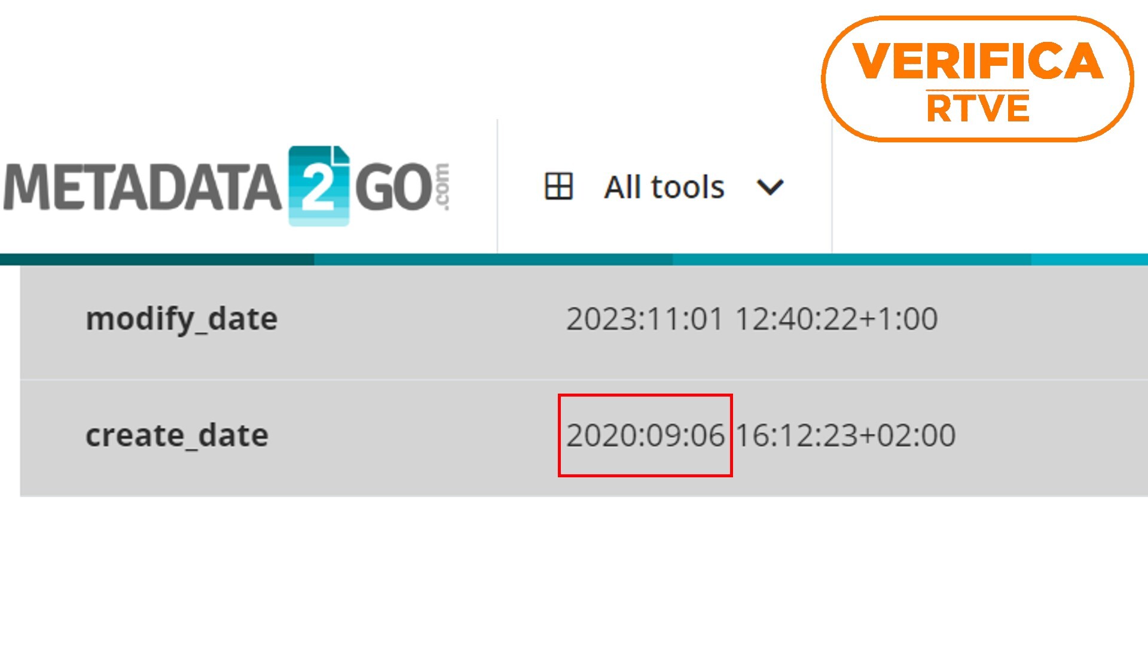This screenshot has height=646, width=1148.
Task: Click the blue "2" file icon in logo
Action: click(x=319, y=186)
